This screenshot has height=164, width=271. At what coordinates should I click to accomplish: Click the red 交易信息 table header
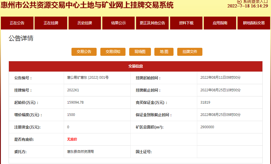click(135, 66)
